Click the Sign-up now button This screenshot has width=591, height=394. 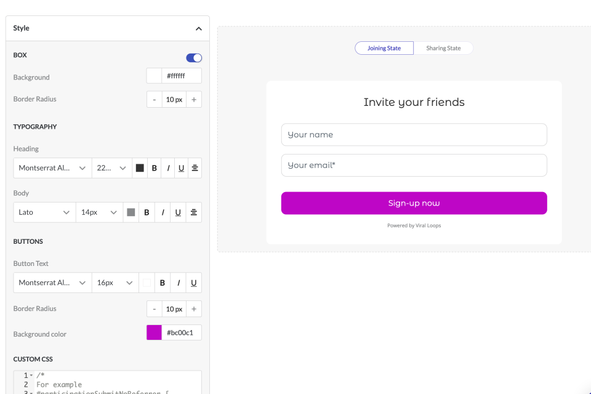(414, 203)
